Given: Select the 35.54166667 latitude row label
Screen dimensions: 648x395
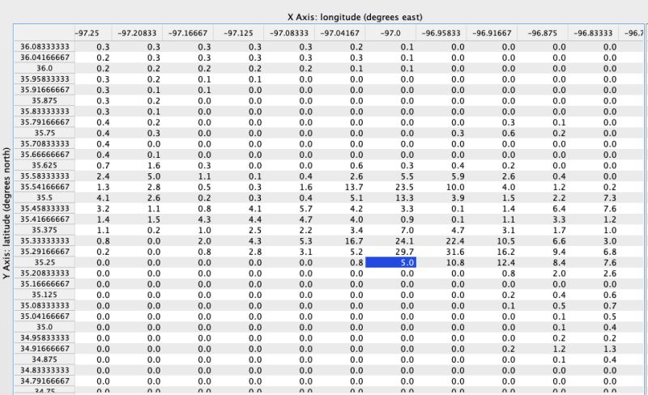Looking at the screenshot, I should [x=45, y=187].
